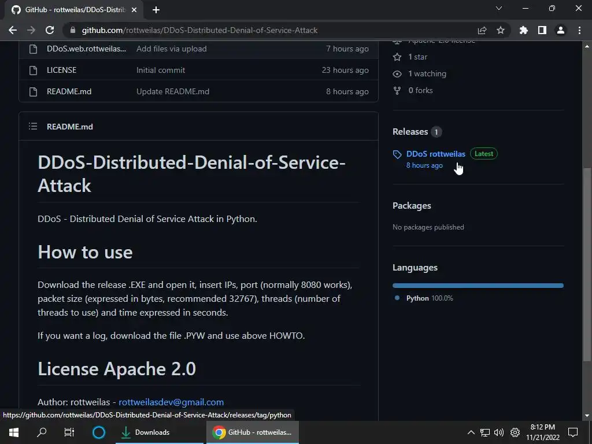Open the Packages heading link
592x444 pixels.
pyautogui.click(x=412, y=206)
